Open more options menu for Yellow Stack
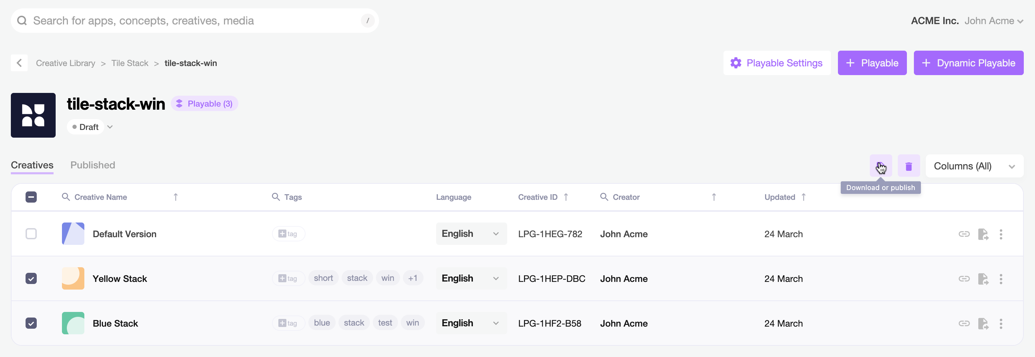1035x357 pixels. 1001,279
